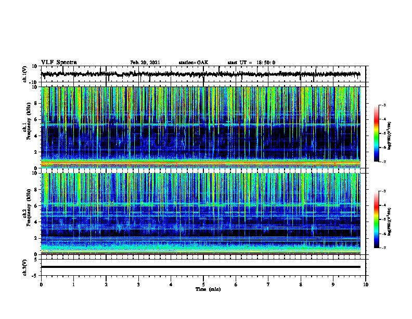Screen dimensions: 412x319
Task: Click the "5" tick on ch.3(V) axis
Action: [x=36, y=260]
